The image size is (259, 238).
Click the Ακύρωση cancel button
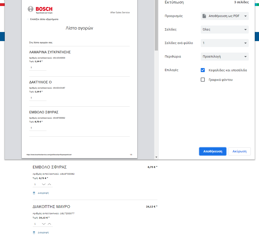pos(239,151)
